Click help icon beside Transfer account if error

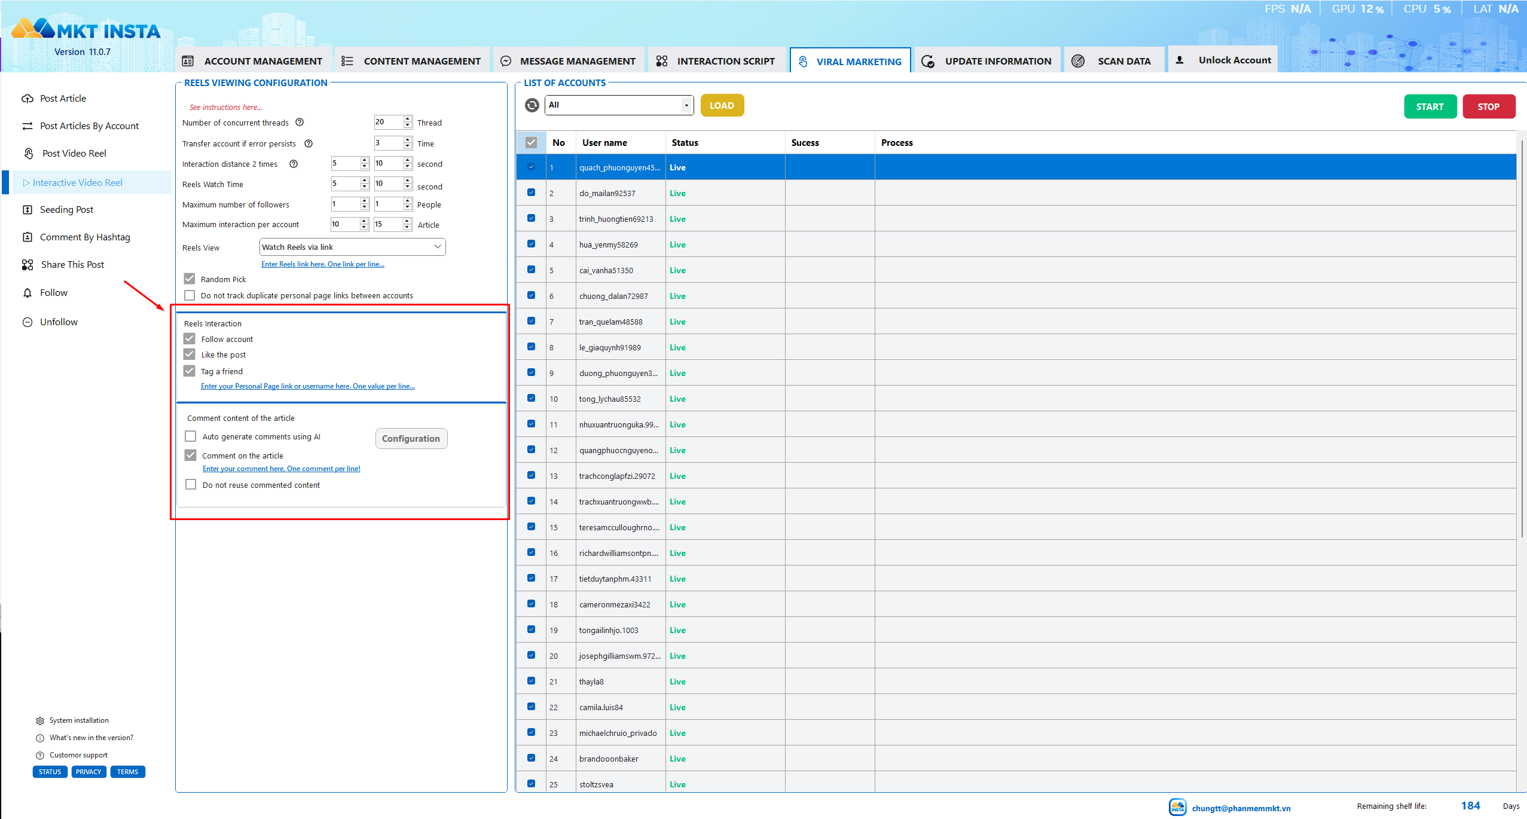pyautogui.click(x=309, y=143)
